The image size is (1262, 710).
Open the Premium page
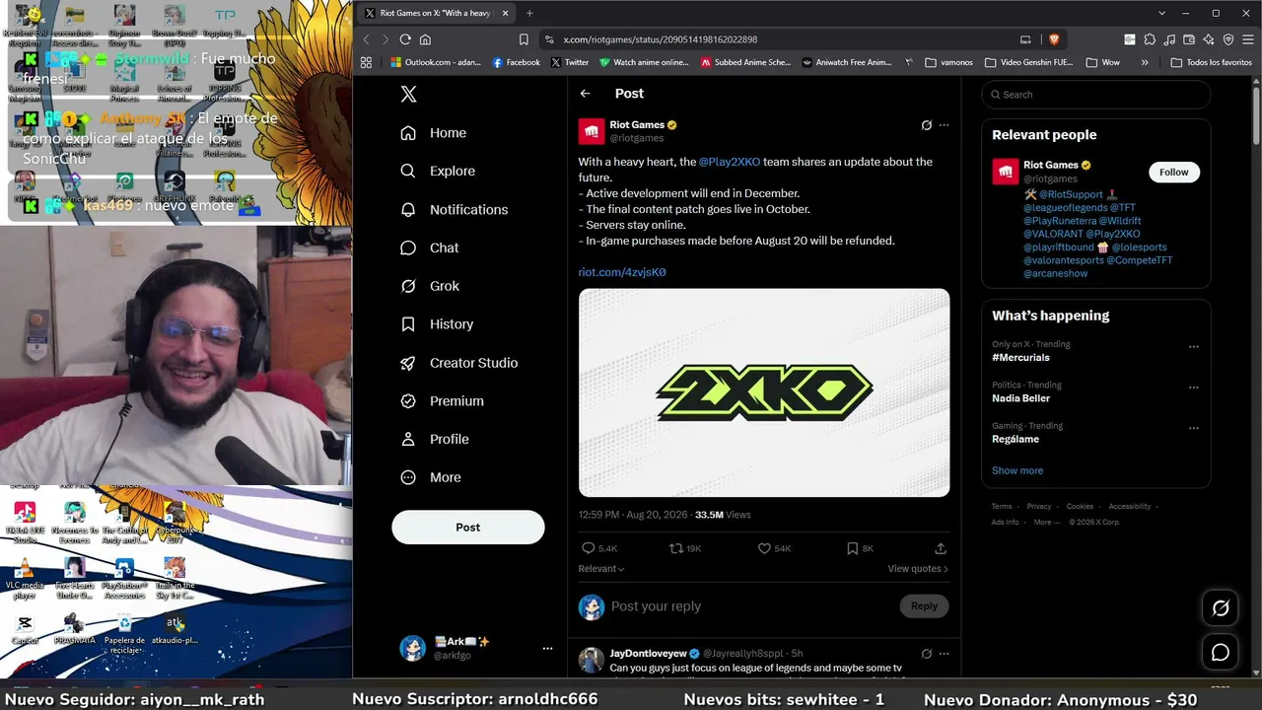coord(442,401)
